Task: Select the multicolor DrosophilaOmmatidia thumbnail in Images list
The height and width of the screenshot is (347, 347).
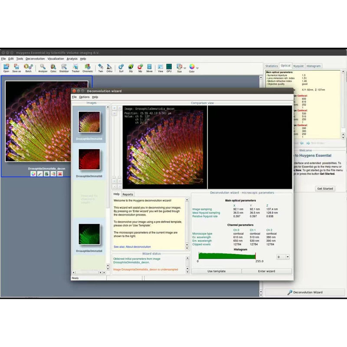Action: [89, 122]
